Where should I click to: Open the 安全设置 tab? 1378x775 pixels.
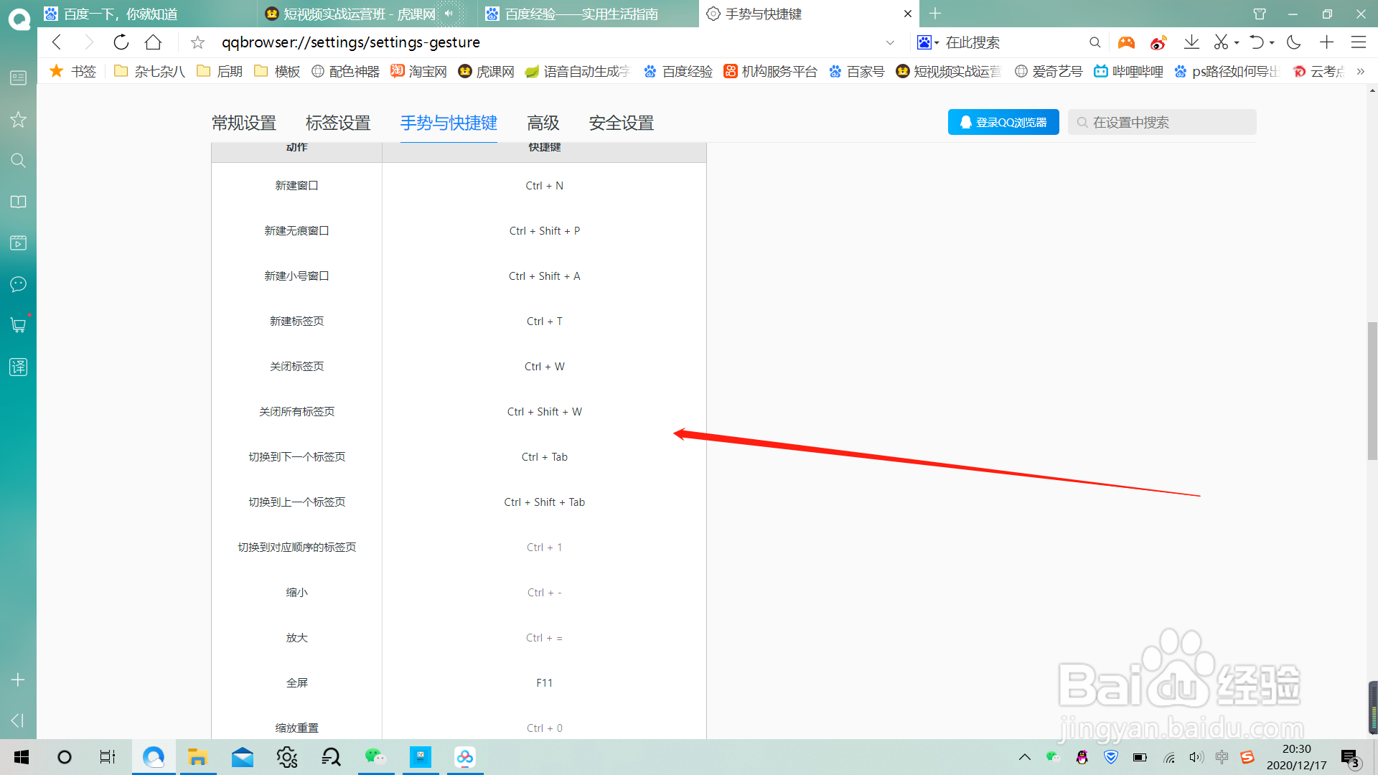tap(621, 123)
